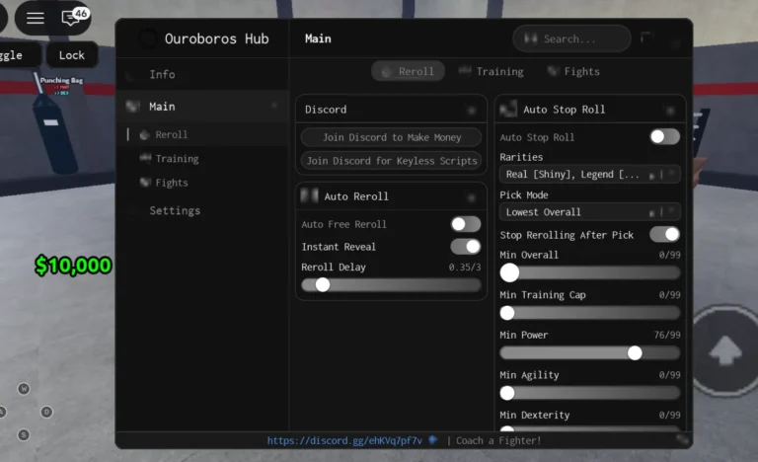
Task: Click the Min Agility slider handle
Action: click(507, 393)
